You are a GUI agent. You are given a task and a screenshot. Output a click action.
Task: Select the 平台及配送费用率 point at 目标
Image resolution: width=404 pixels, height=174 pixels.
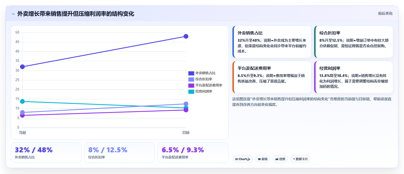click(186, 110)
